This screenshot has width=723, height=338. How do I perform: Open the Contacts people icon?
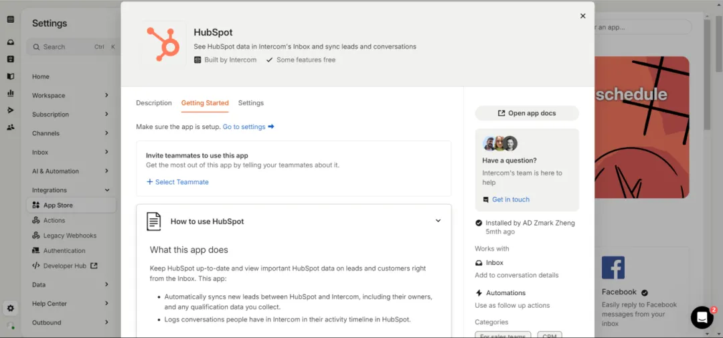click(11, 127)
